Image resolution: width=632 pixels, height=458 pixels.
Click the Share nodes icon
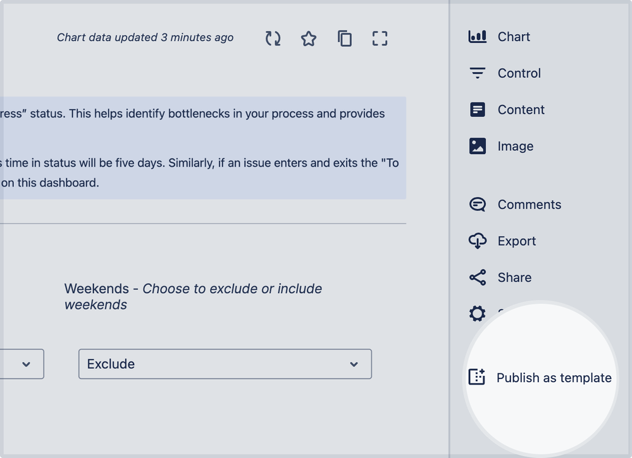(x=478, y=277)
